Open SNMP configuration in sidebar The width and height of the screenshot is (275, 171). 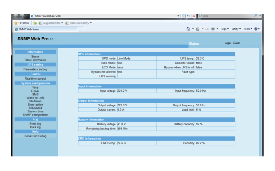point(35,115)
